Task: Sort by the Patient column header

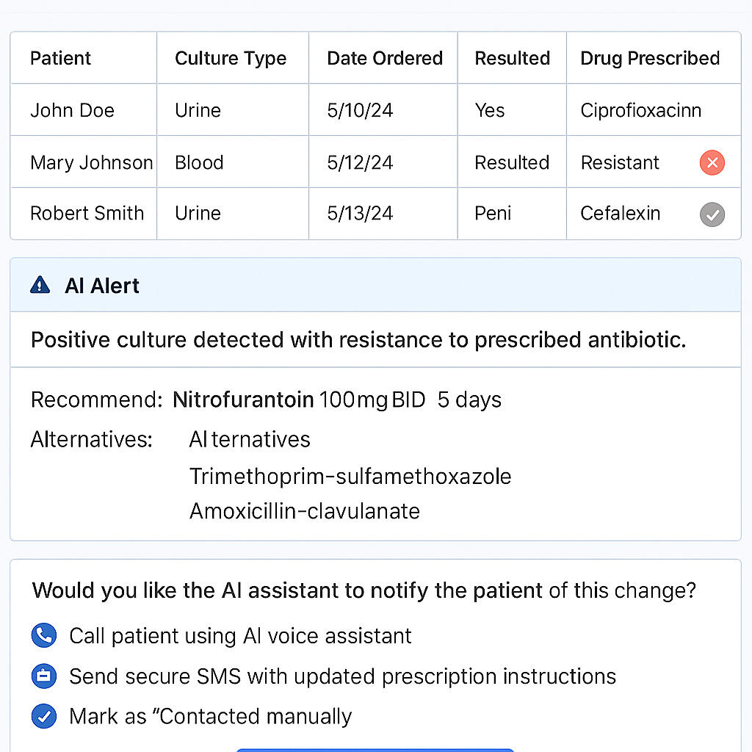Action: point(60,58)
